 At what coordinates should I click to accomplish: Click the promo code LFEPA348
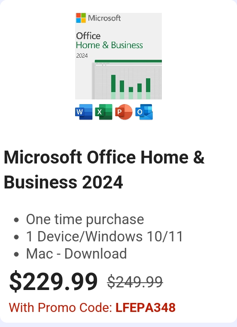pos(146,307)
